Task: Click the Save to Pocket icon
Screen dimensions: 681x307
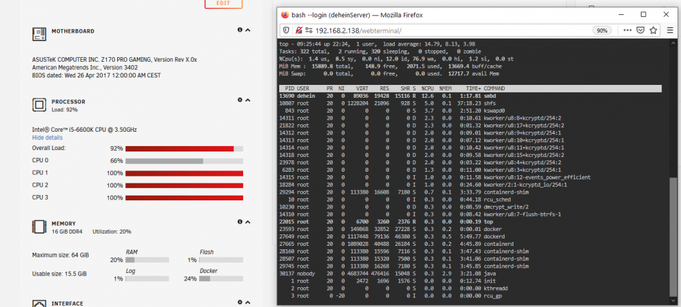Action: (640, 31)
